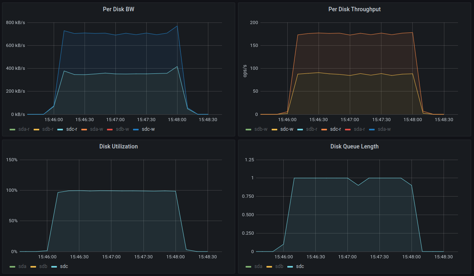
Task: Click the sdc cyan swatch in Disk Utilization legend
Action: pos(54,267)
